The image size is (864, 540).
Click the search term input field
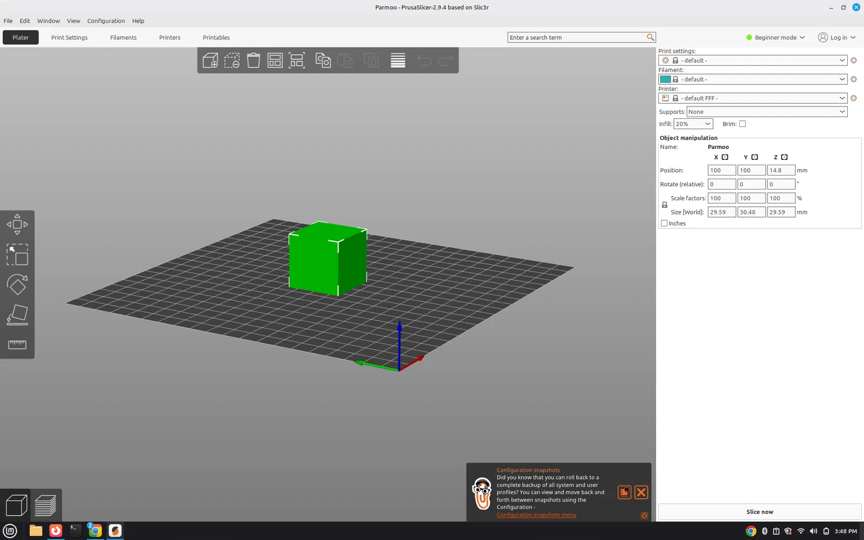[577, 37]
